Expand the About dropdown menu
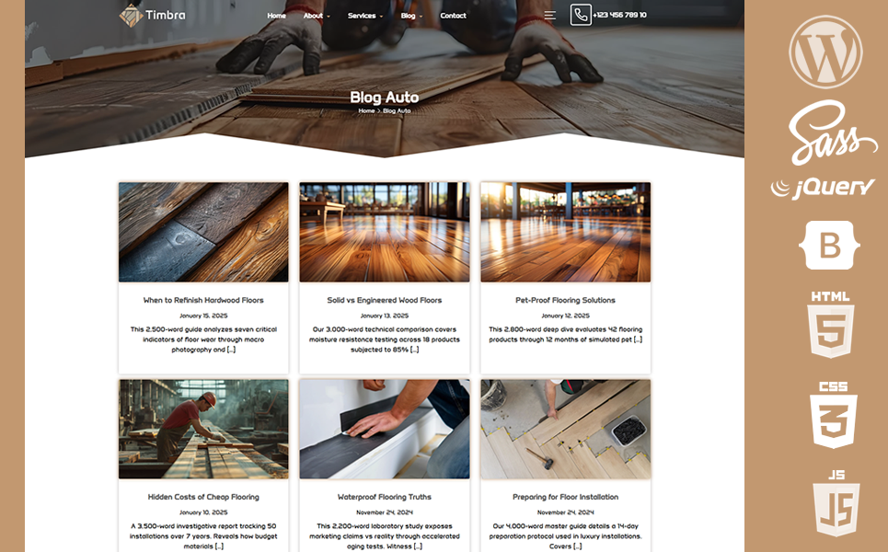888x552 pixels. [x=316, y=16]
